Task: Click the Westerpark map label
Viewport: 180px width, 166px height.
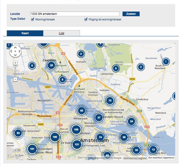Action: click(x=80, y=118)
